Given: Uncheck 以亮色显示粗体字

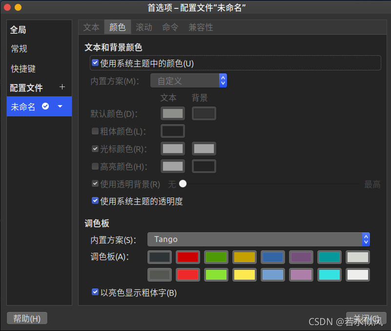Looking at the screenshot, I should click(95, 291).
